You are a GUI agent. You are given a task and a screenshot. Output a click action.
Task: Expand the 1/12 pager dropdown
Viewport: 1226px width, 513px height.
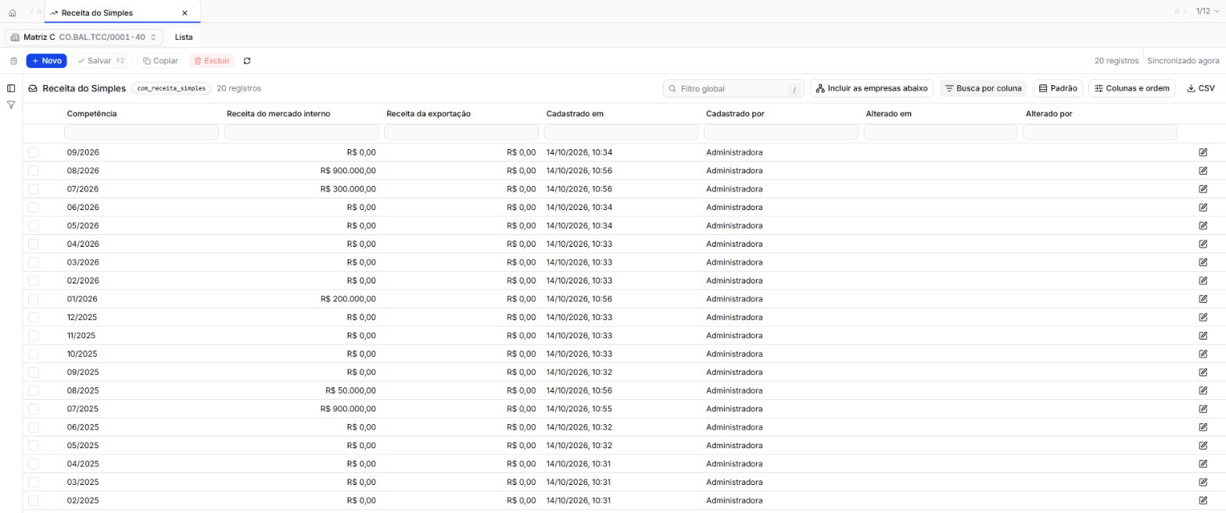pyautogui.click(x=1208, y=12)
